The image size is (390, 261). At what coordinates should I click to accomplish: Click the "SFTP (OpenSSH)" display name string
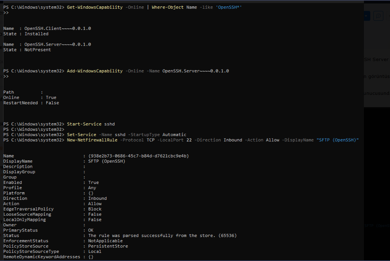338,140
